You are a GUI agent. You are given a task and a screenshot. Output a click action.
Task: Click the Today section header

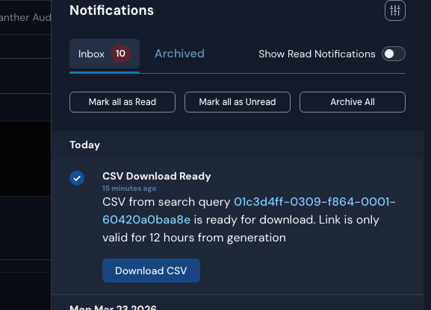point(85,145)
